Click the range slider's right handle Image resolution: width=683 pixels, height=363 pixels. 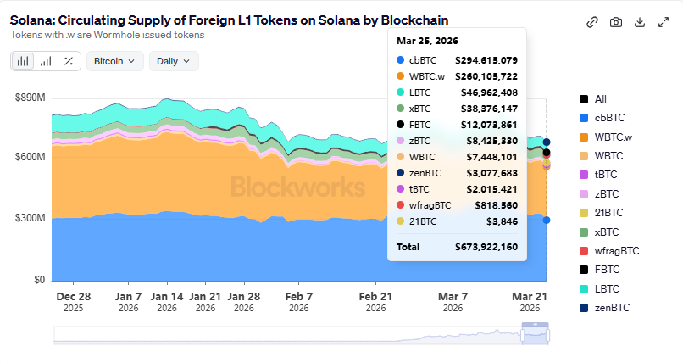click(547, 335)
